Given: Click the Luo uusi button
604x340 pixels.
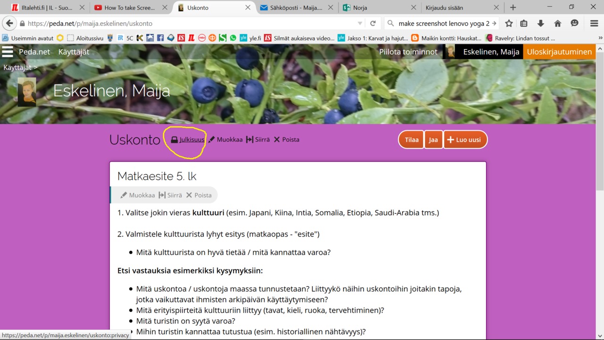Looking at the screenshot, I should tap(465, 139).
